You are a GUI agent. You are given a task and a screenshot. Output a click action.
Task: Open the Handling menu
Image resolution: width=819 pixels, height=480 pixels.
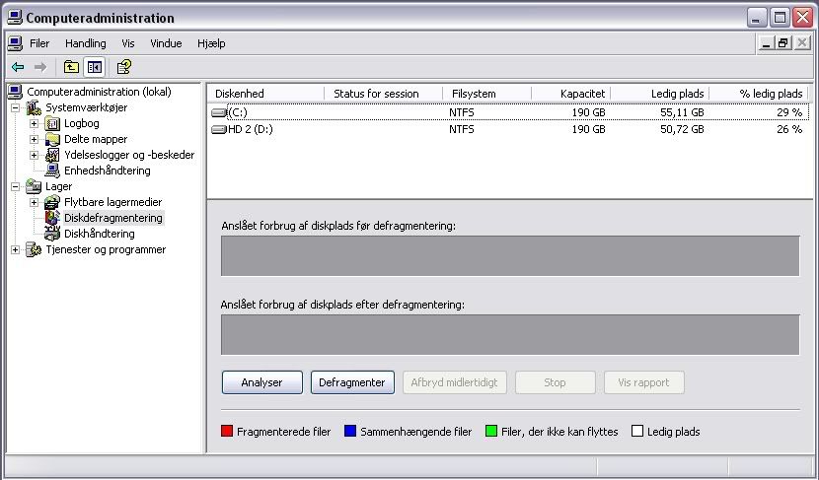pos(86,43)
